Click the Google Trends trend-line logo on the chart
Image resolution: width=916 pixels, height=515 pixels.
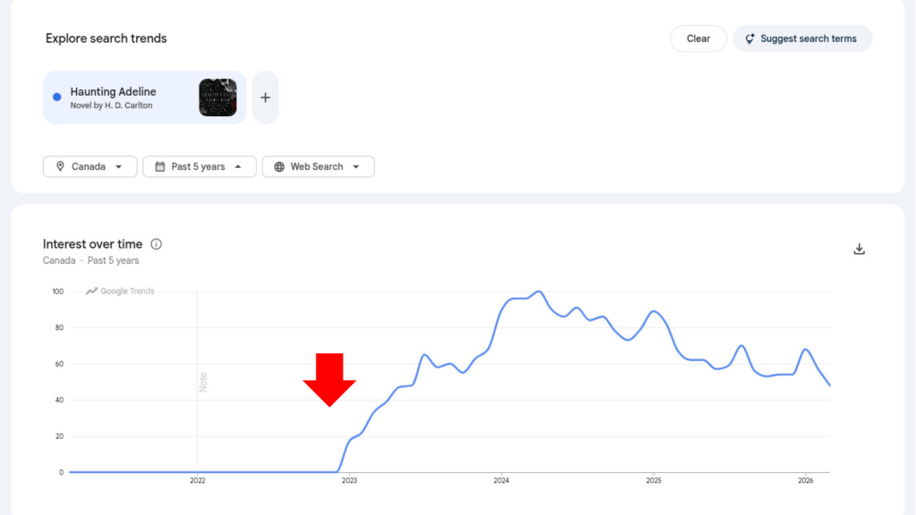90,291
